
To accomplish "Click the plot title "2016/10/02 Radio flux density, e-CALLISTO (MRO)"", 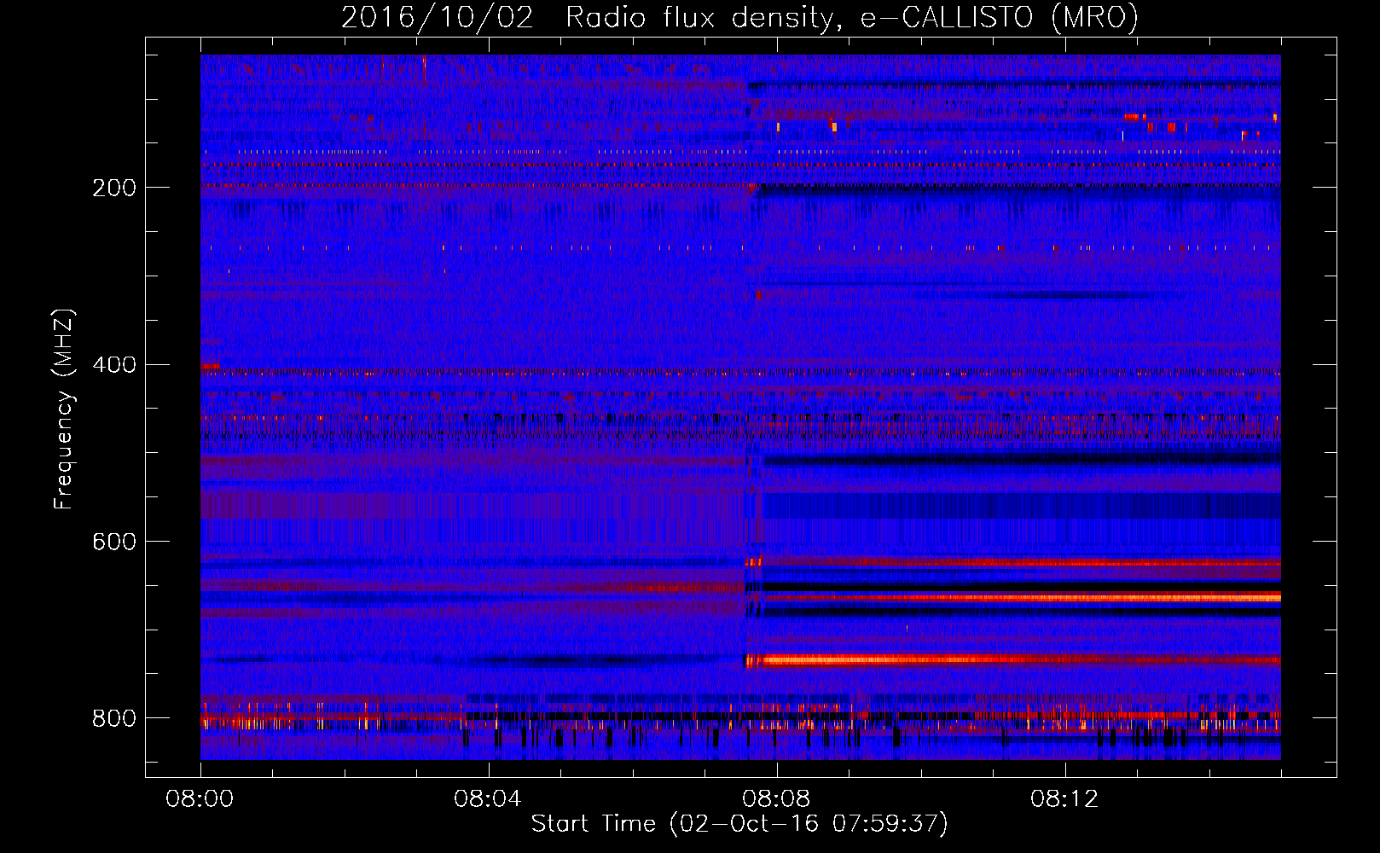I will point(739,18).
